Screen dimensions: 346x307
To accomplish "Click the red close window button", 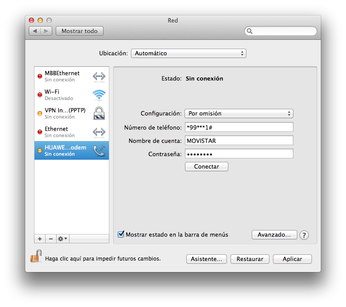I will tap(31, 20).
